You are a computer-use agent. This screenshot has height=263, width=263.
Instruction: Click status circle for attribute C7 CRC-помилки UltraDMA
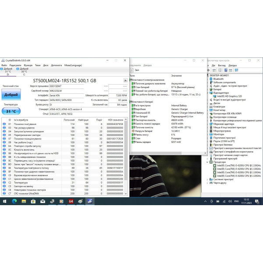point(4,193)
